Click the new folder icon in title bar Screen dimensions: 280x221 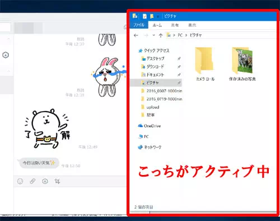click(x=152, y=16)
